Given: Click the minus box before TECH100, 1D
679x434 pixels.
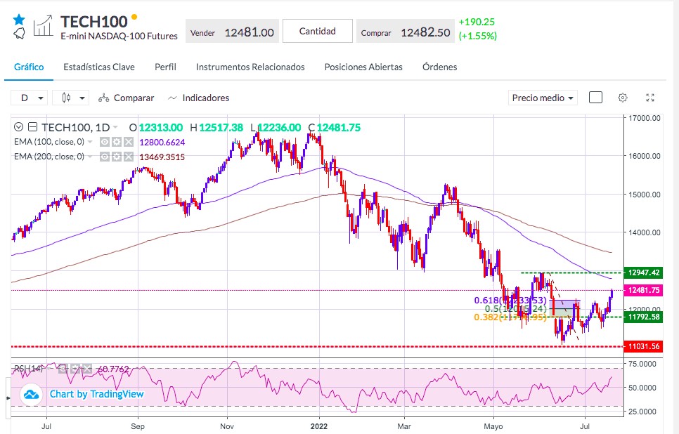Looking at the screenshot, I should pyautogui.click(x=32, y=127).
